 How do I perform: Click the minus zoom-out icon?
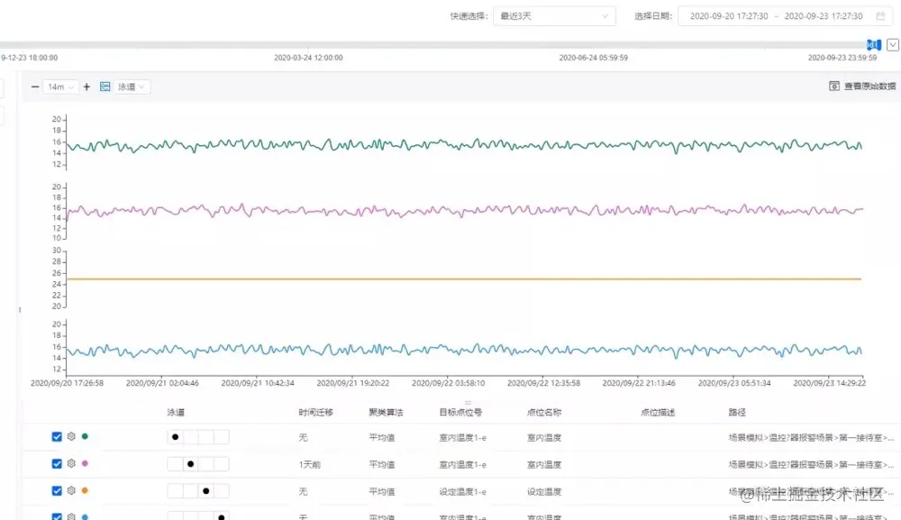(x=35, y=87)
